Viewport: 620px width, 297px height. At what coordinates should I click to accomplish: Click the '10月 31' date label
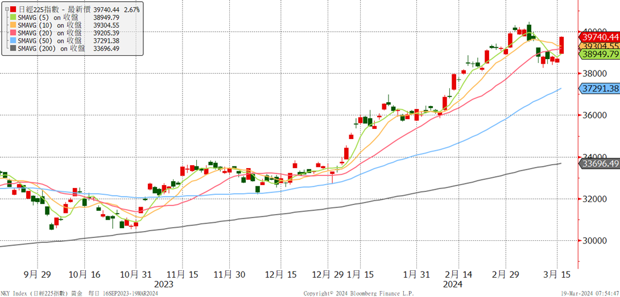pos(135,274)
